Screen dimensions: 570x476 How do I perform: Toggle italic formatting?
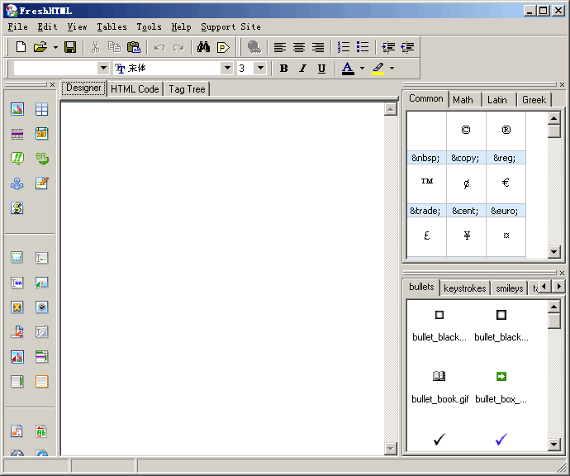pyautogui.click(x=303, y=69)
